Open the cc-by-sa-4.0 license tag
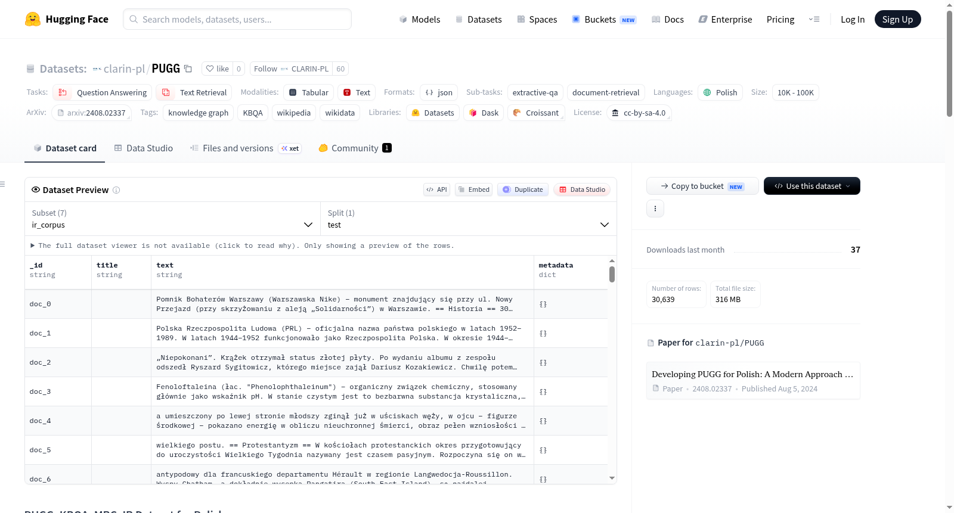The width and height of the screenshot is (954, 513). (x=639, y=113)
